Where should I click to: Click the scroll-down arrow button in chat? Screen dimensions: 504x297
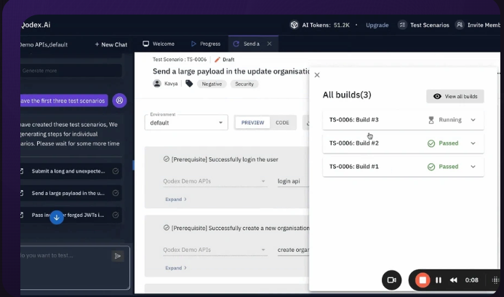(57, 217)
